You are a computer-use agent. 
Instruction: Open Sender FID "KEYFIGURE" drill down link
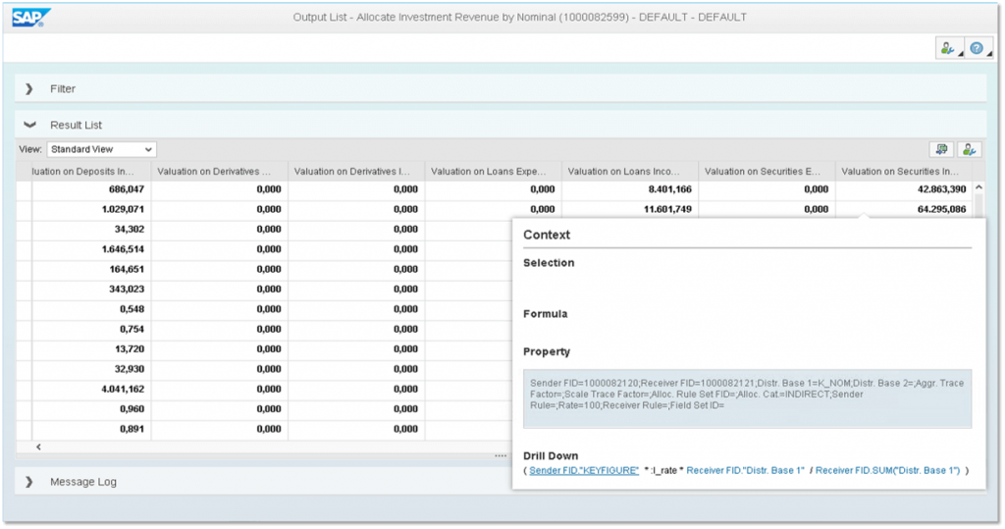(584, 471)
